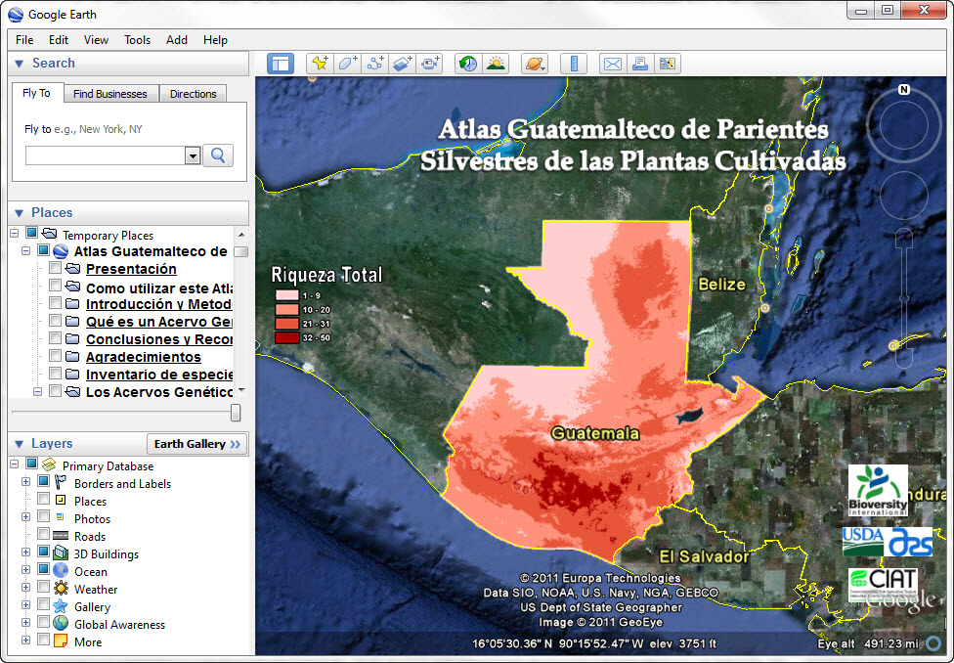Viewport: 954px width, 663px height.
Task: Collapse the Layers panel
Action: click(19, 444)
